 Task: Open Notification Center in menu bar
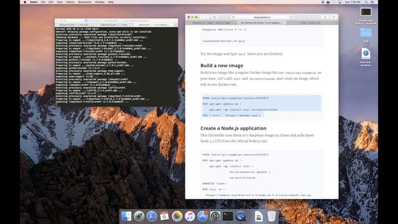tap(373, 2)
